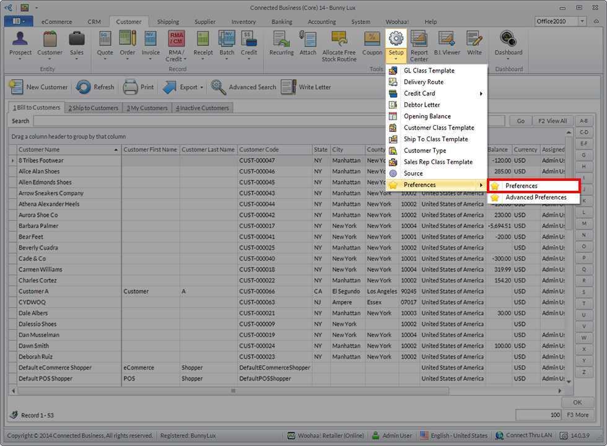The image size is (607, 446).
Task: Choose Delivery Route from Setup menu
Action: coord(423,82)
